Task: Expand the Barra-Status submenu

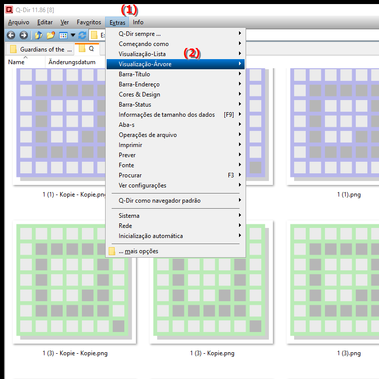Action: [x=175, y=105]
